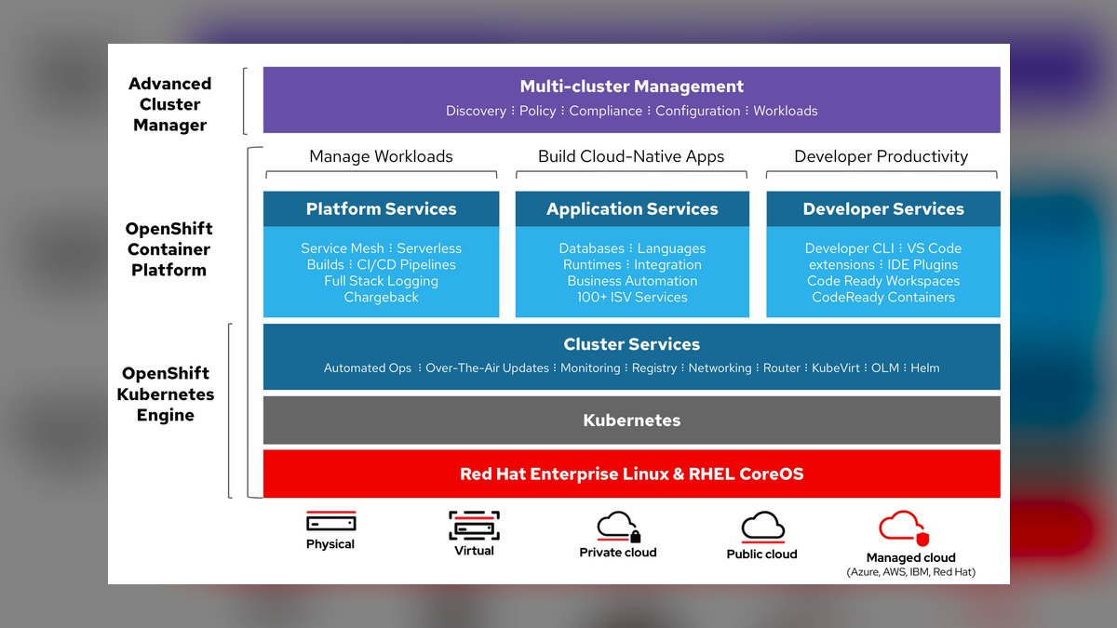Click the Developer Productivity heading
The height and width of the screenshot is (628, 1117).
881,156
